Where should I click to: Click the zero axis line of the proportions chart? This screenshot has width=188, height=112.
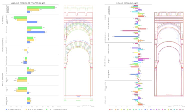[27, 55]
